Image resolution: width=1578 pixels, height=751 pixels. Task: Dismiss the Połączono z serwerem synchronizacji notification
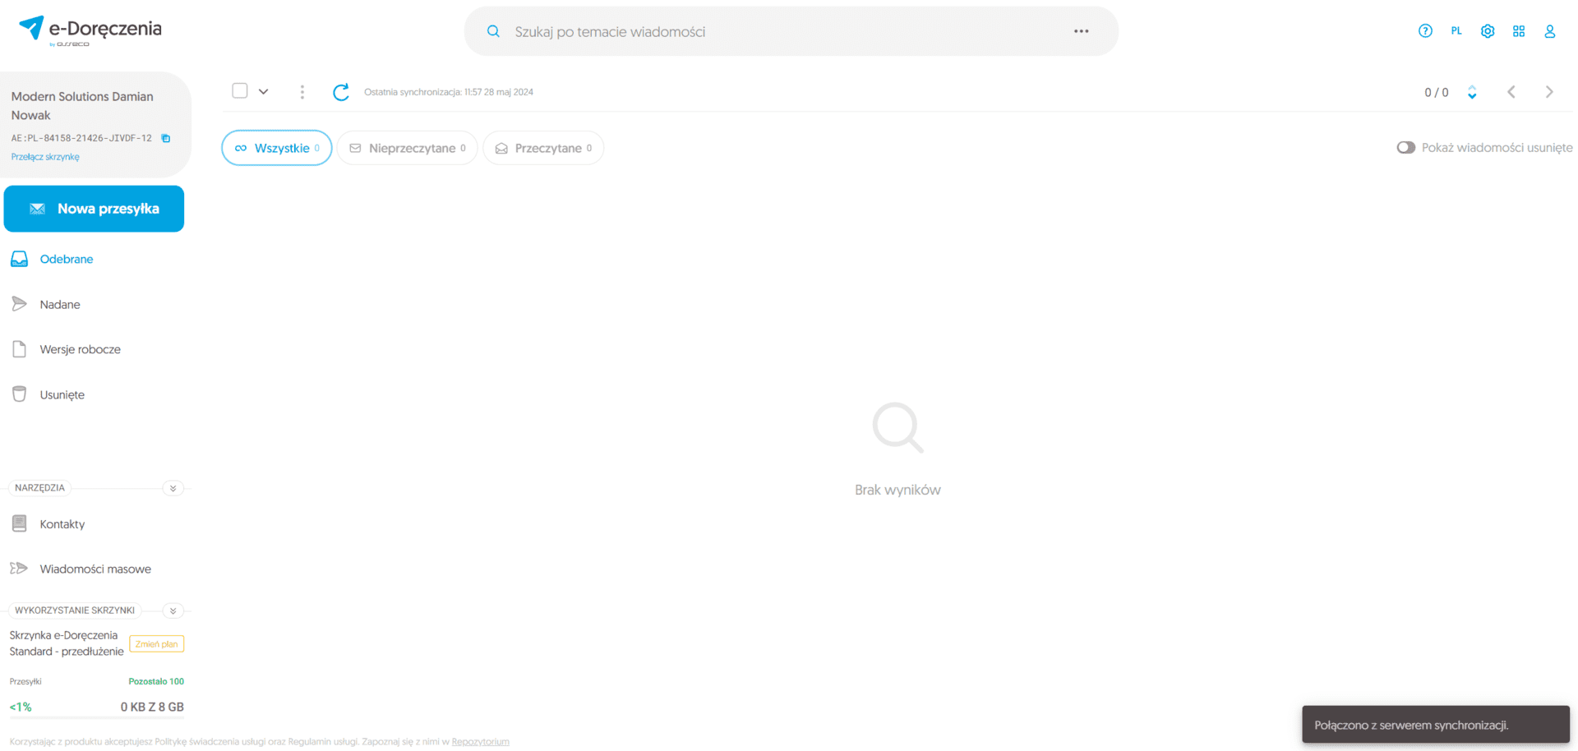click(1436, 725)
